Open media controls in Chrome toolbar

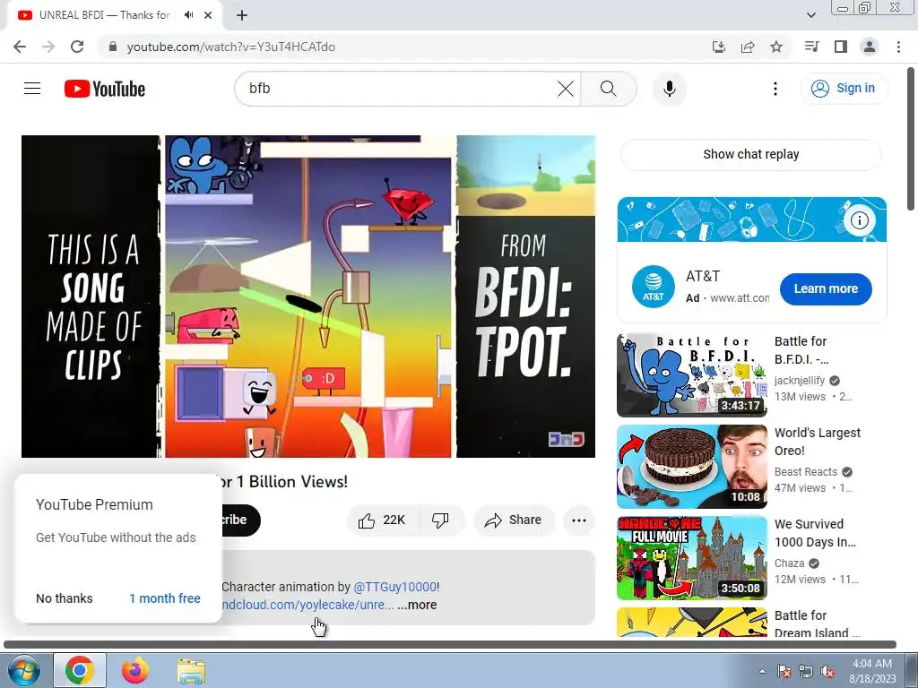coord(811,47)
